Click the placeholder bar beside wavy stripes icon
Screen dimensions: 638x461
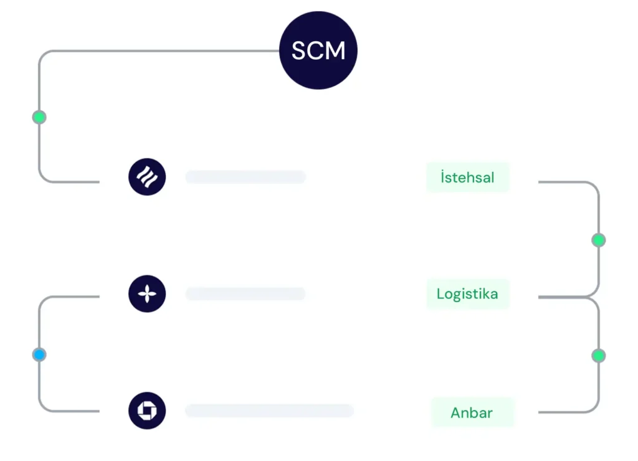[x=245, y=177]
